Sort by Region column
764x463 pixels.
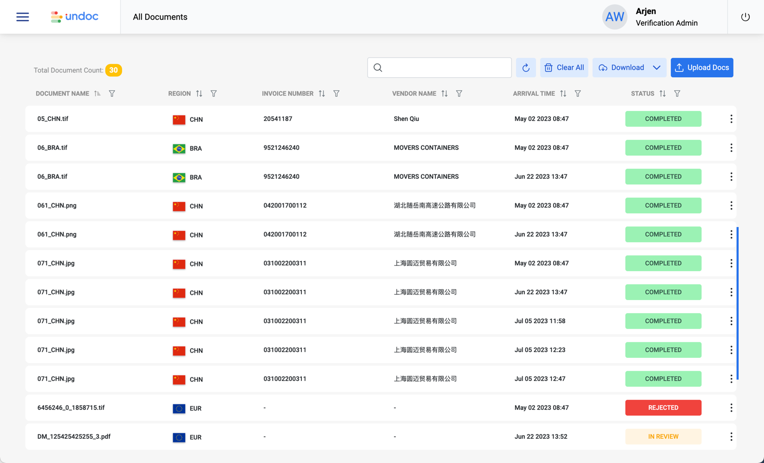pyautogui.click(x=199, y=94)
